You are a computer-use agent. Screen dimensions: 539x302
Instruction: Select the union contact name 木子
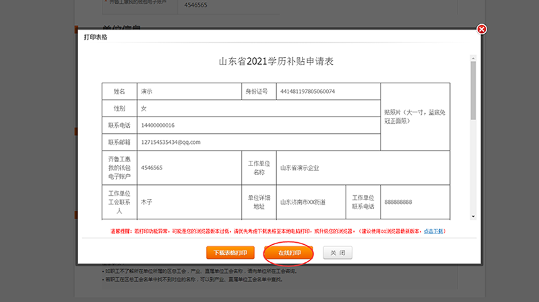(x=146, y=202)
